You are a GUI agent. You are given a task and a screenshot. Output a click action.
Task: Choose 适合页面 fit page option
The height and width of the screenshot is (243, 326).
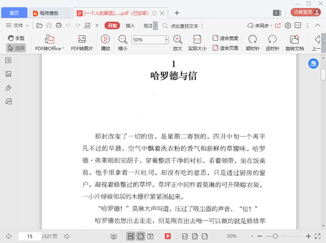[226, 48]
